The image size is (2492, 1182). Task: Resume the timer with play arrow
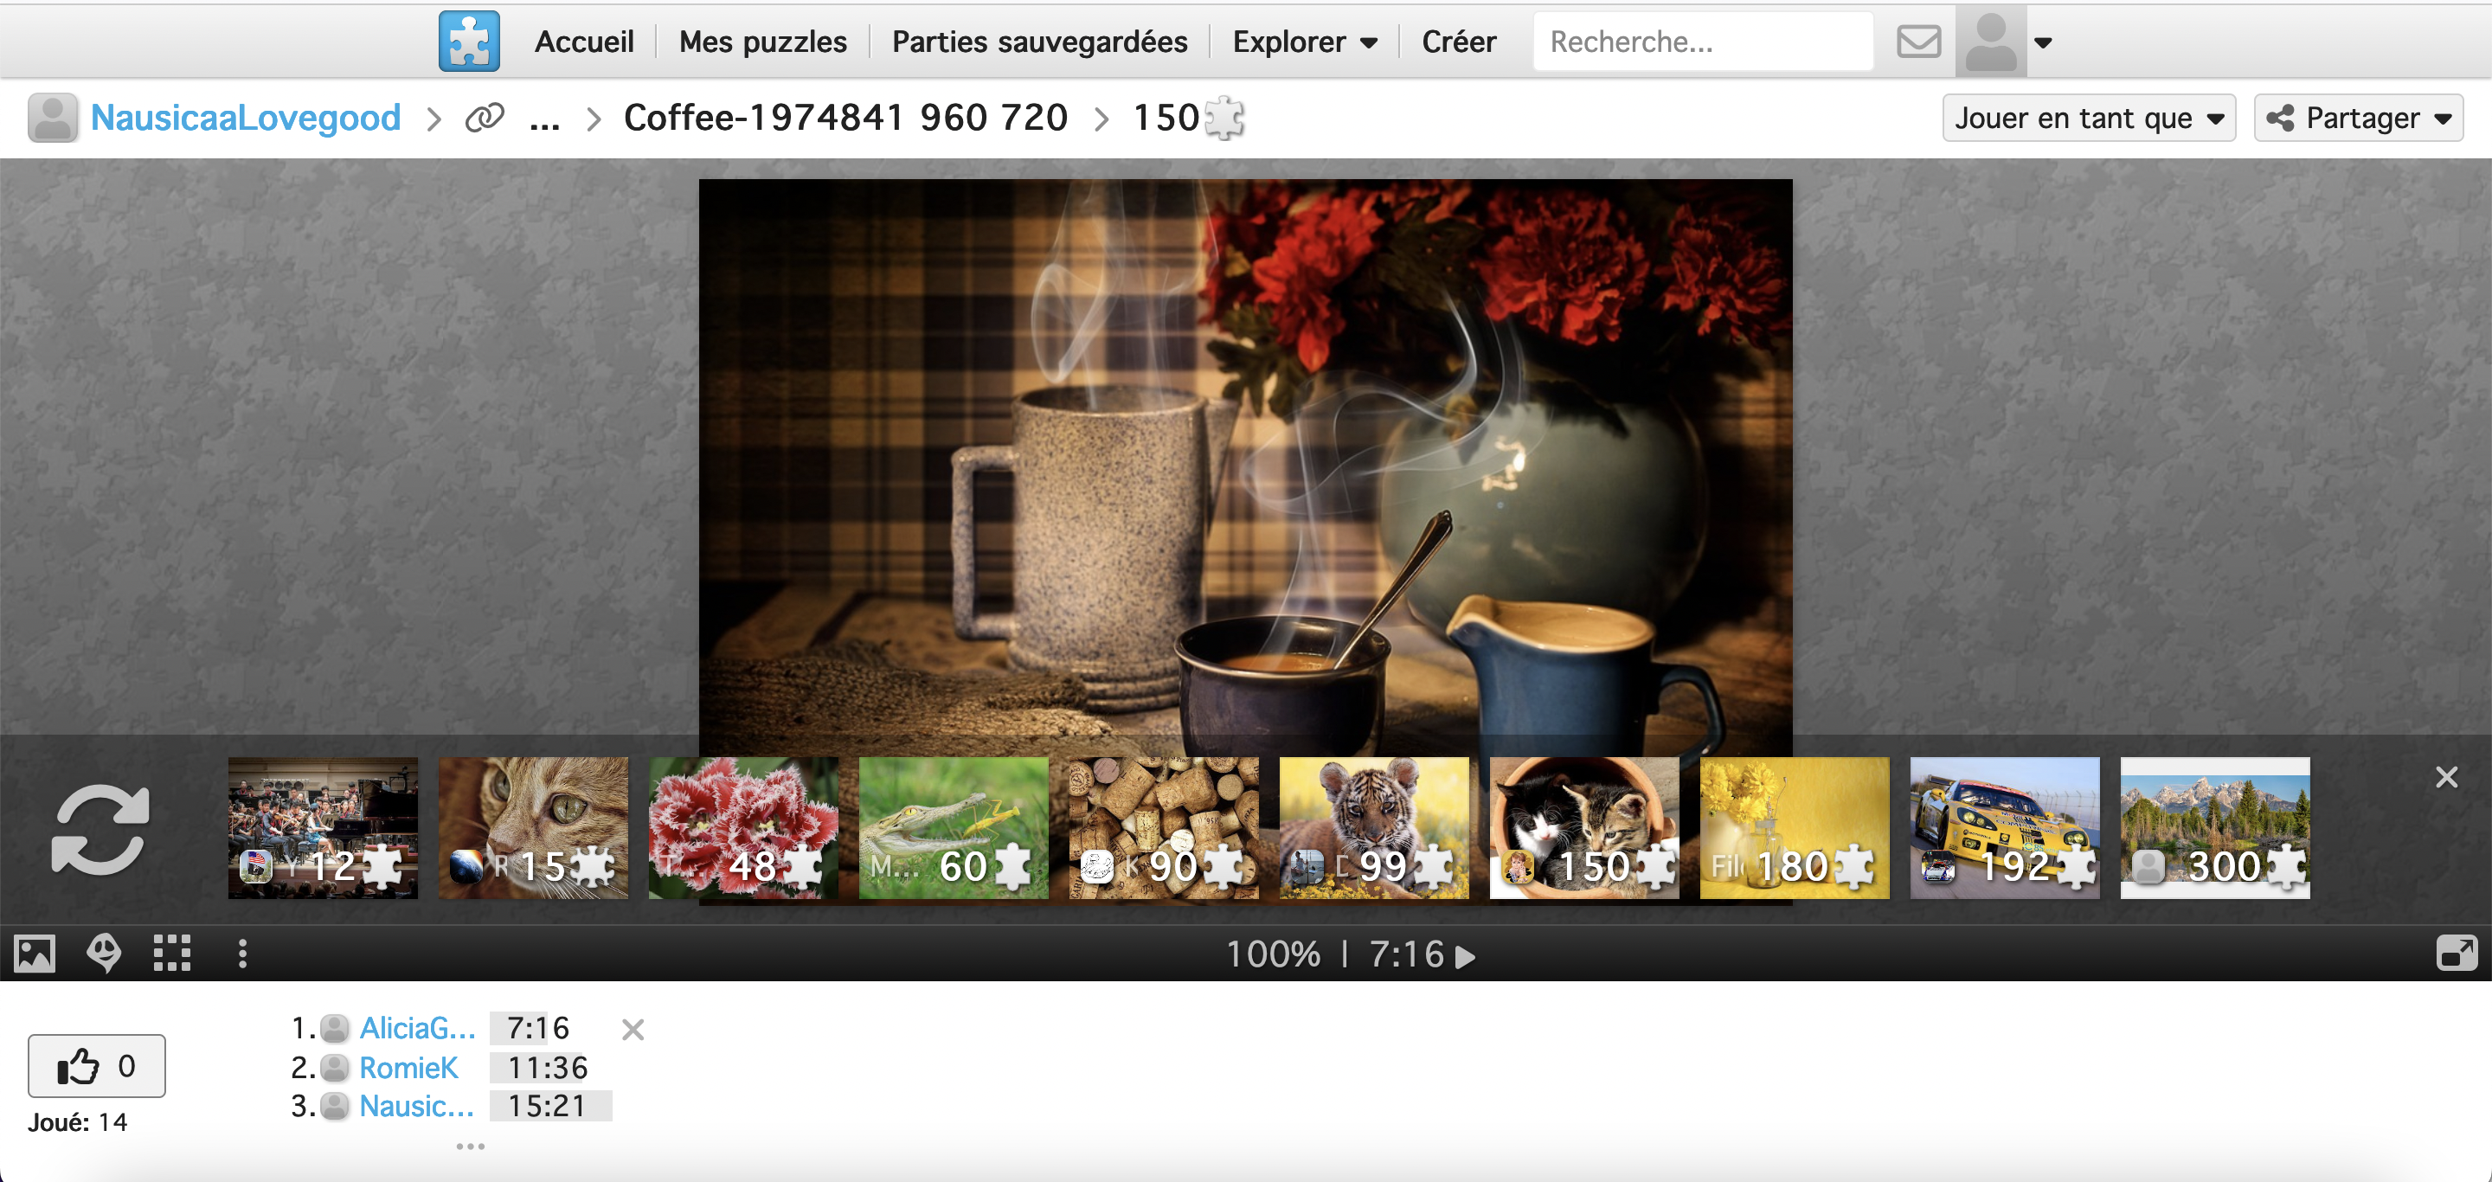[x=1467, y=957]
